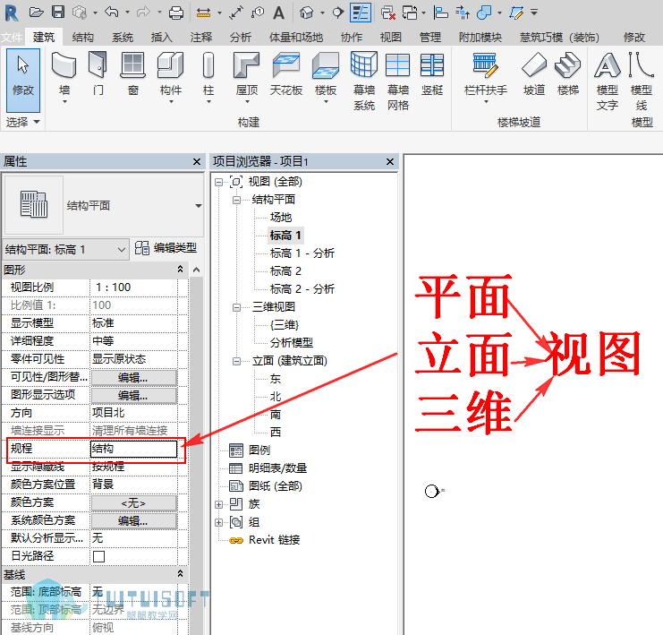Screen dimensions: 663x635
Task: Open the view instance dropdown 结构平面: 标高 1
Action: click(x=65, y=249)
